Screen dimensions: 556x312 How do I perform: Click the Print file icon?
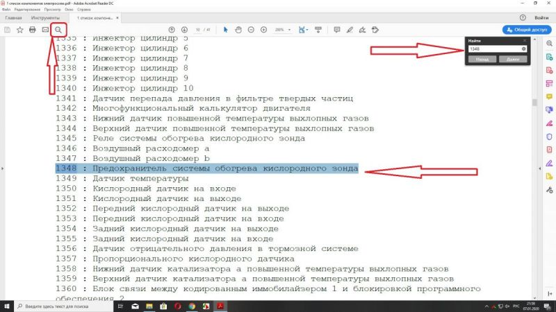32,30
